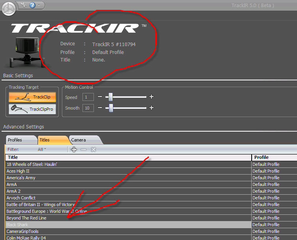The image size is (297, 240).
Task: Click the TrackIR 5 #110794 device text
Action: (114, 44)
